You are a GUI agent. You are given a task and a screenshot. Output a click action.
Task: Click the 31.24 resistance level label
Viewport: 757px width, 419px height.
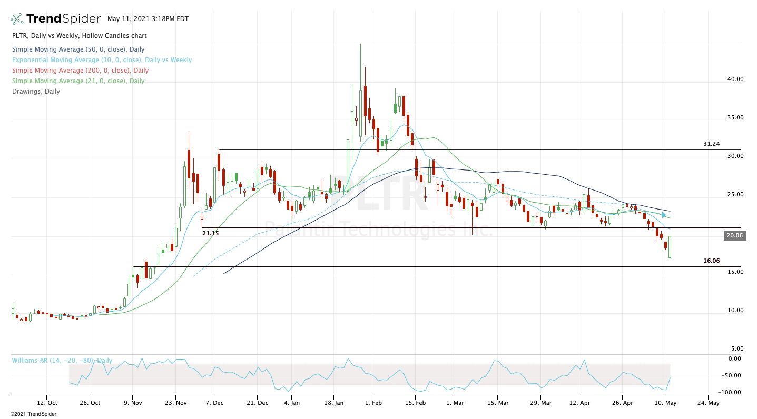(x=711, y=144)
